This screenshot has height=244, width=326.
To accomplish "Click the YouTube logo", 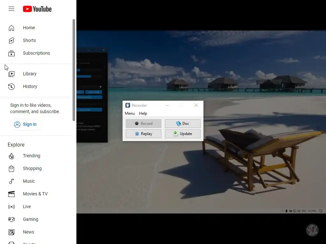I will coord(37,9).
